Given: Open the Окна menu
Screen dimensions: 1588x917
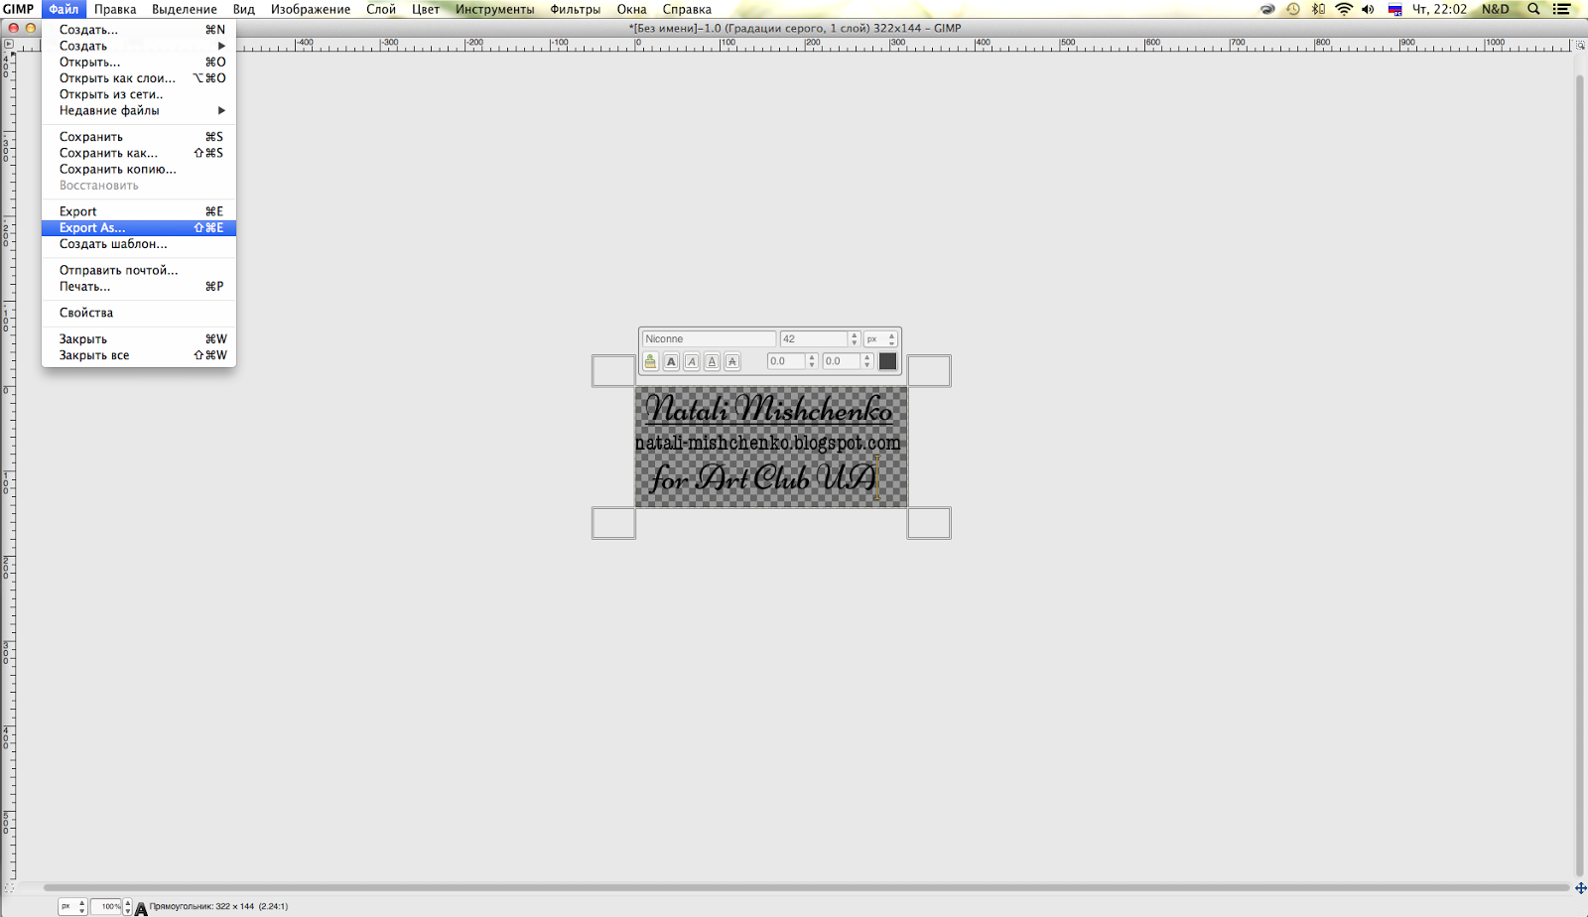Looking at the screenshot, I should 631,9.
